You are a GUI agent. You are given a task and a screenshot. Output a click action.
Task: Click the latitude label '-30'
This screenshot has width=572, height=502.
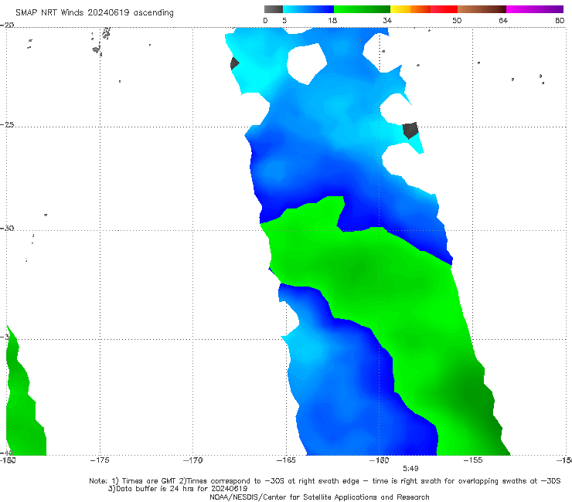pyautogui.click(x=7, y=228)
